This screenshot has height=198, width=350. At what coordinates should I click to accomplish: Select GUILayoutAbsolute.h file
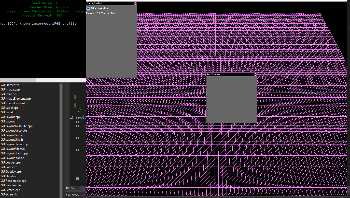(15, 131)
